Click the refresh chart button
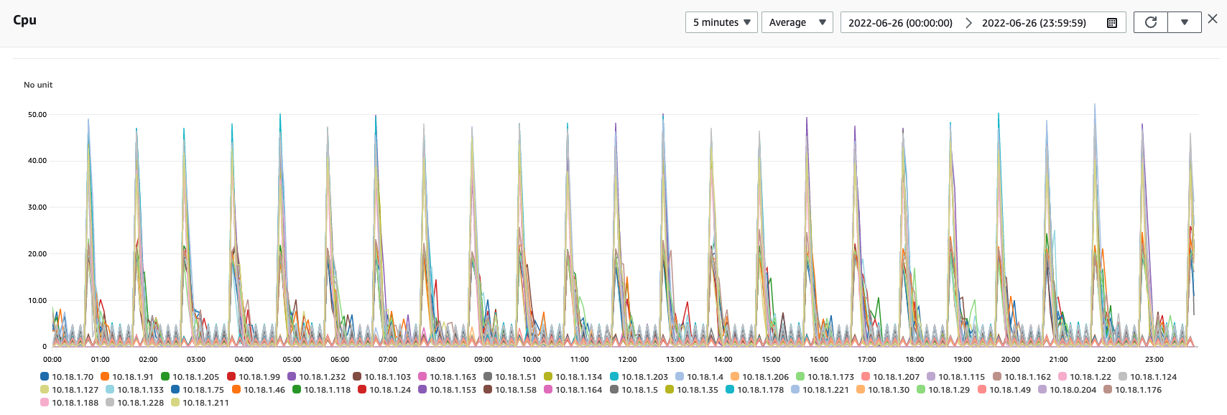The height and width of the screenshot is (415, 1227). pos(1151,22)
